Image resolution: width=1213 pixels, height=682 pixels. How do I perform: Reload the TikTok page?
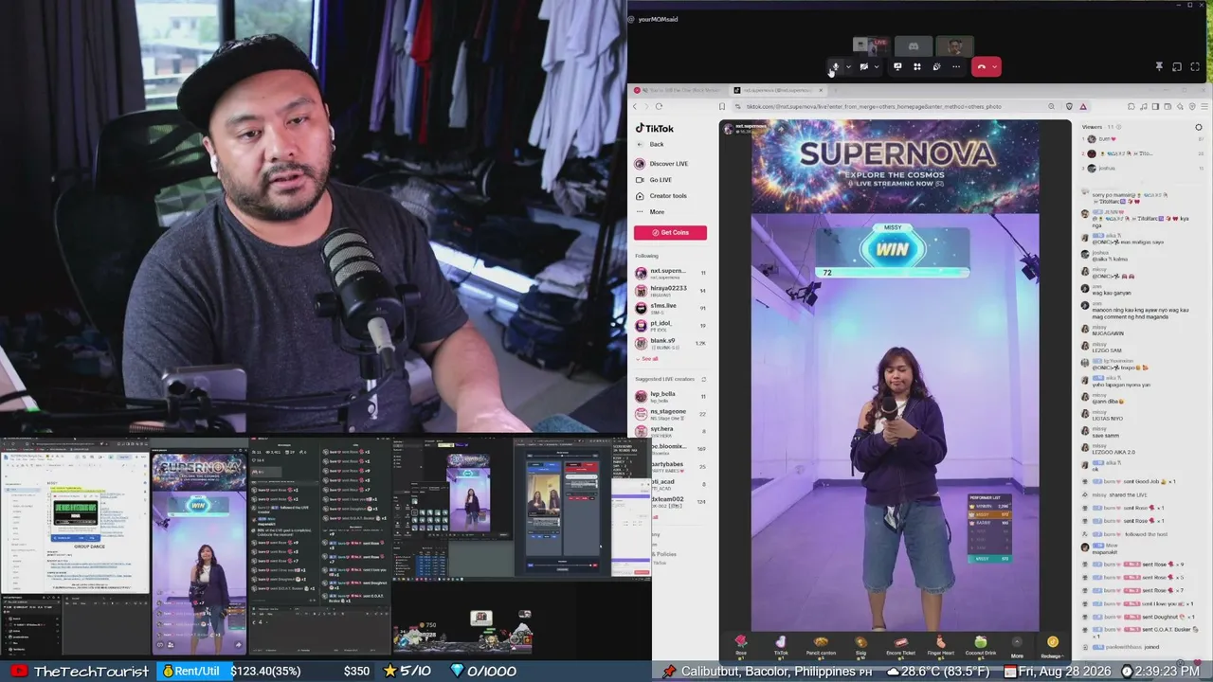tap(659, 106)
